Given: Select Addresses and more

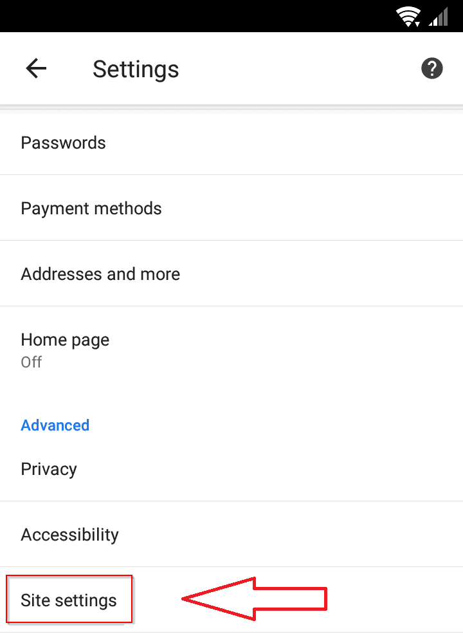Looking at the screenshot, I should click(x=232, y=274).
